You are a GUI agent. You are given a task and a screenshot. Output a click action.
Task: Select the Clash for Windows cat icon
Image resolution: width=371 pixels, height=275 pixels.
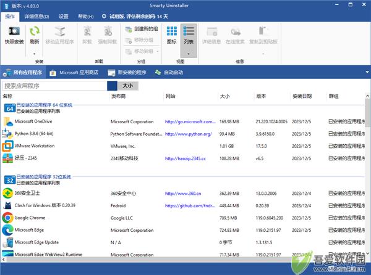tap(7, 206)
